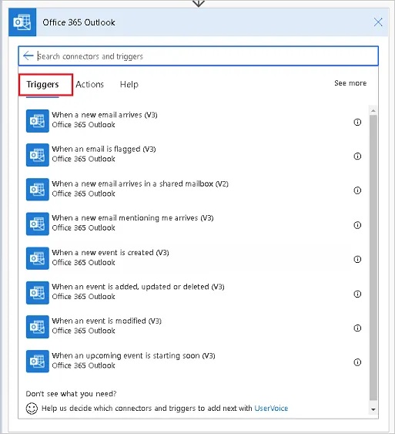Click icon for When a new event is created
This screenshot has height=434, width=395.
tap(38, 258)
